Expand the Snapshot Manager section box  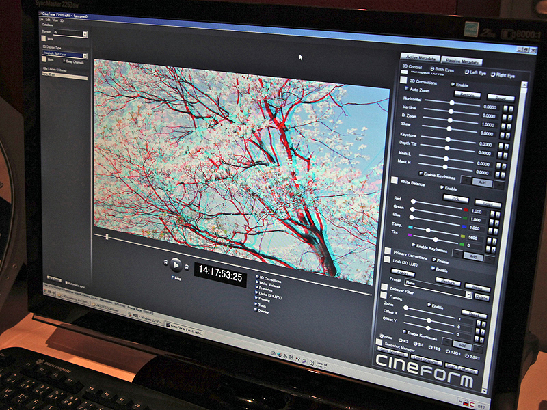pos(379,342)
